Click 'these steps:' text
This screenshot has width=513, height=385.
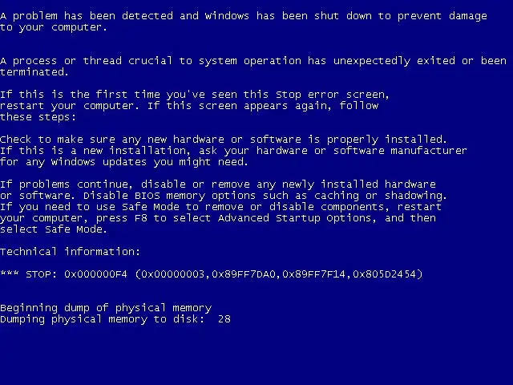coord(38,117)
